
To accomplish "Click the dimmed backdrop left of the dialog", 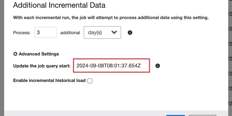I will (x=2, y=55).
